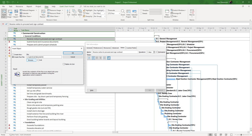Open the Outline tool
Viewport: 252px width, 136px height.
pos(74,13)
